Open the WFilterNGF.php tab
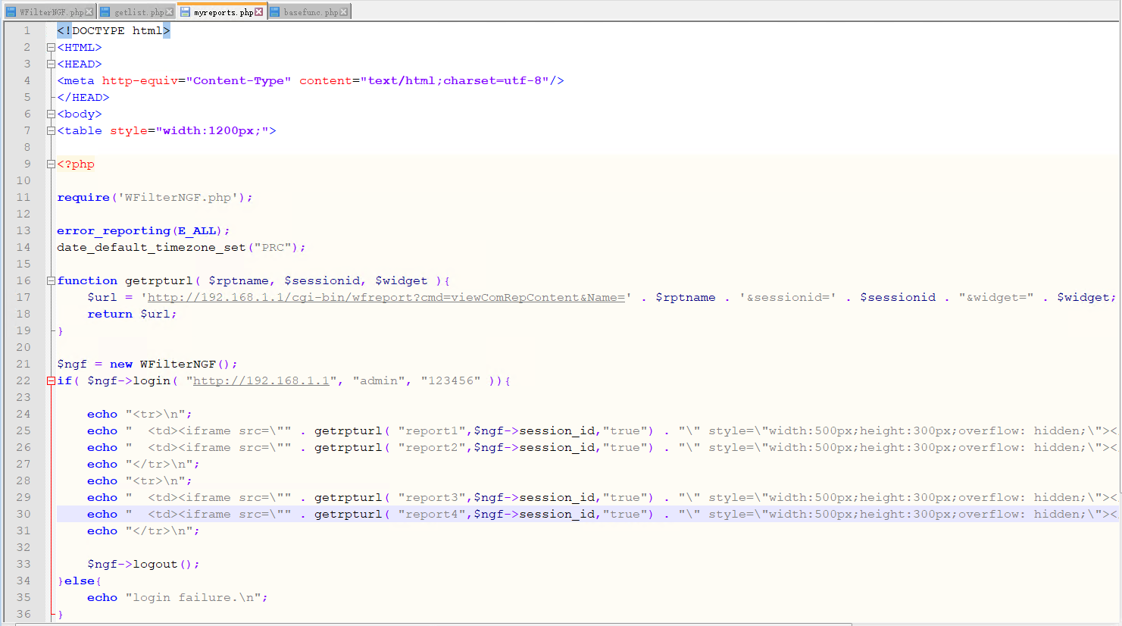 [51, 12]
